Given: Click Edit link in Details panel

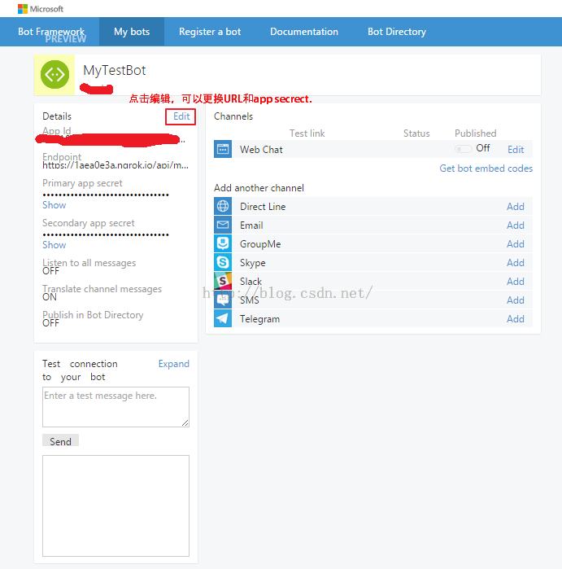Looking at the screenshot, I should (x=181, y=116).
